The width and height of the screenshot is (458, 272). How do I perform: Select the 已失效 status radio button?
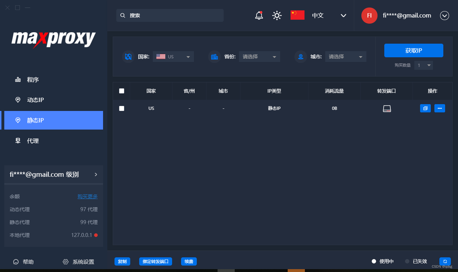click(x=407, y=261)
